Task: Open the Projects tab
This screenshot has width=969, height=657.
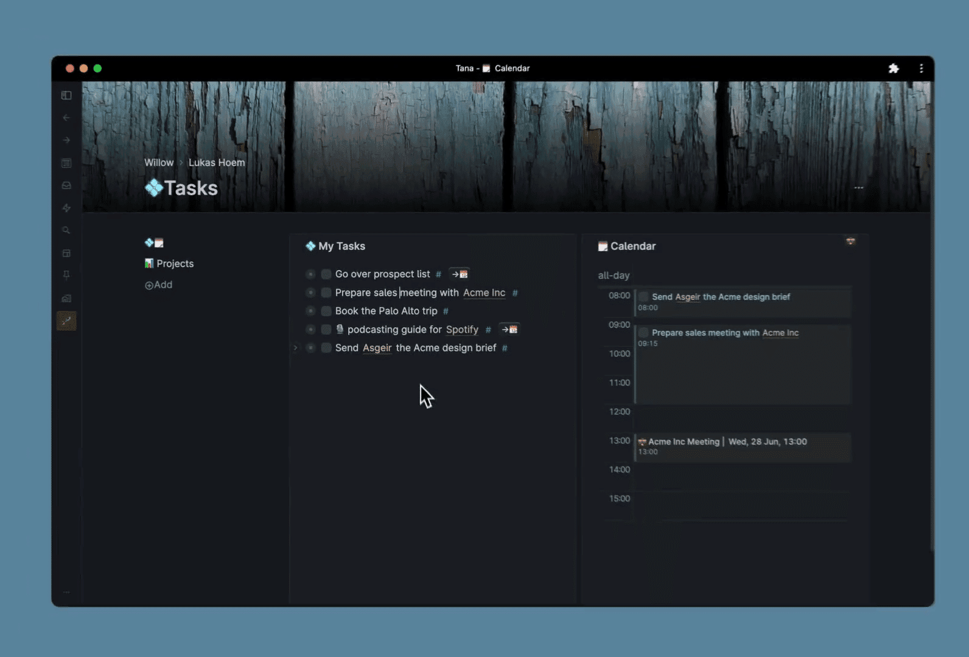Action: 169,263
